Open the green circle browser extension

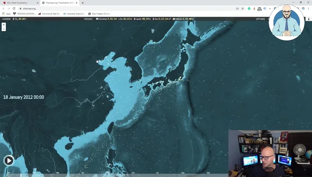tap(249, 8)
